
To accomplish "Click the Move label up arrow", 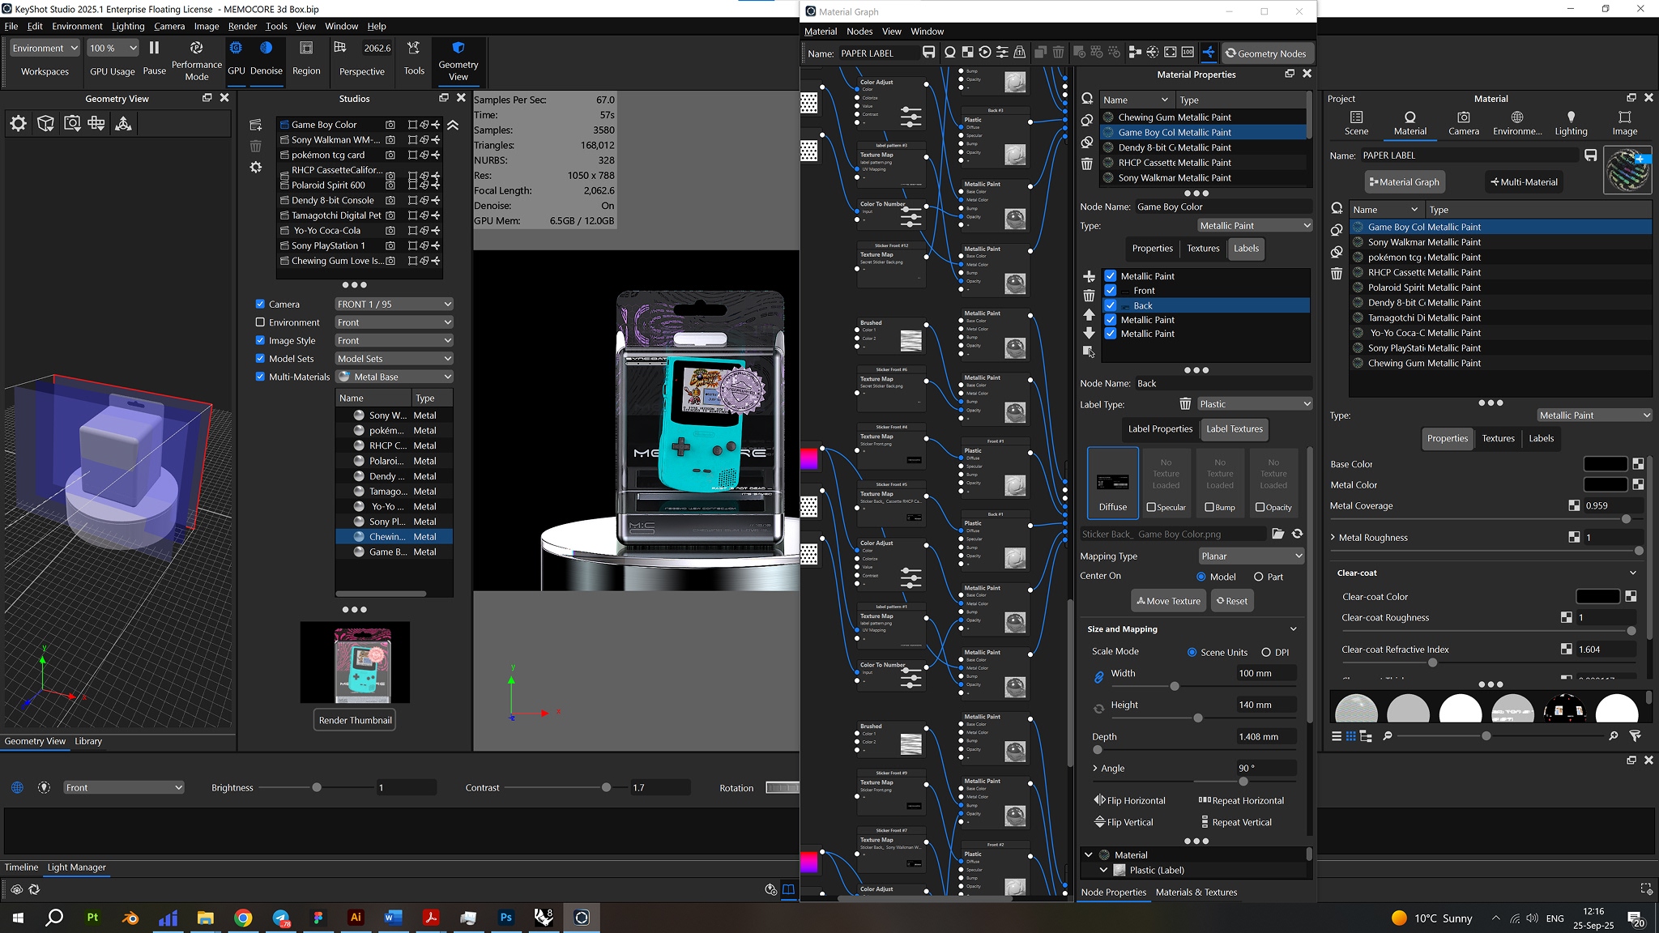I will pyautogui.click(x=1089, y=314).
